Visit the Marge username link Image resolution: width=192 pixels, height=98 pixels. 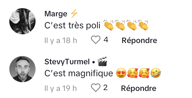click(x=56, y=14)
